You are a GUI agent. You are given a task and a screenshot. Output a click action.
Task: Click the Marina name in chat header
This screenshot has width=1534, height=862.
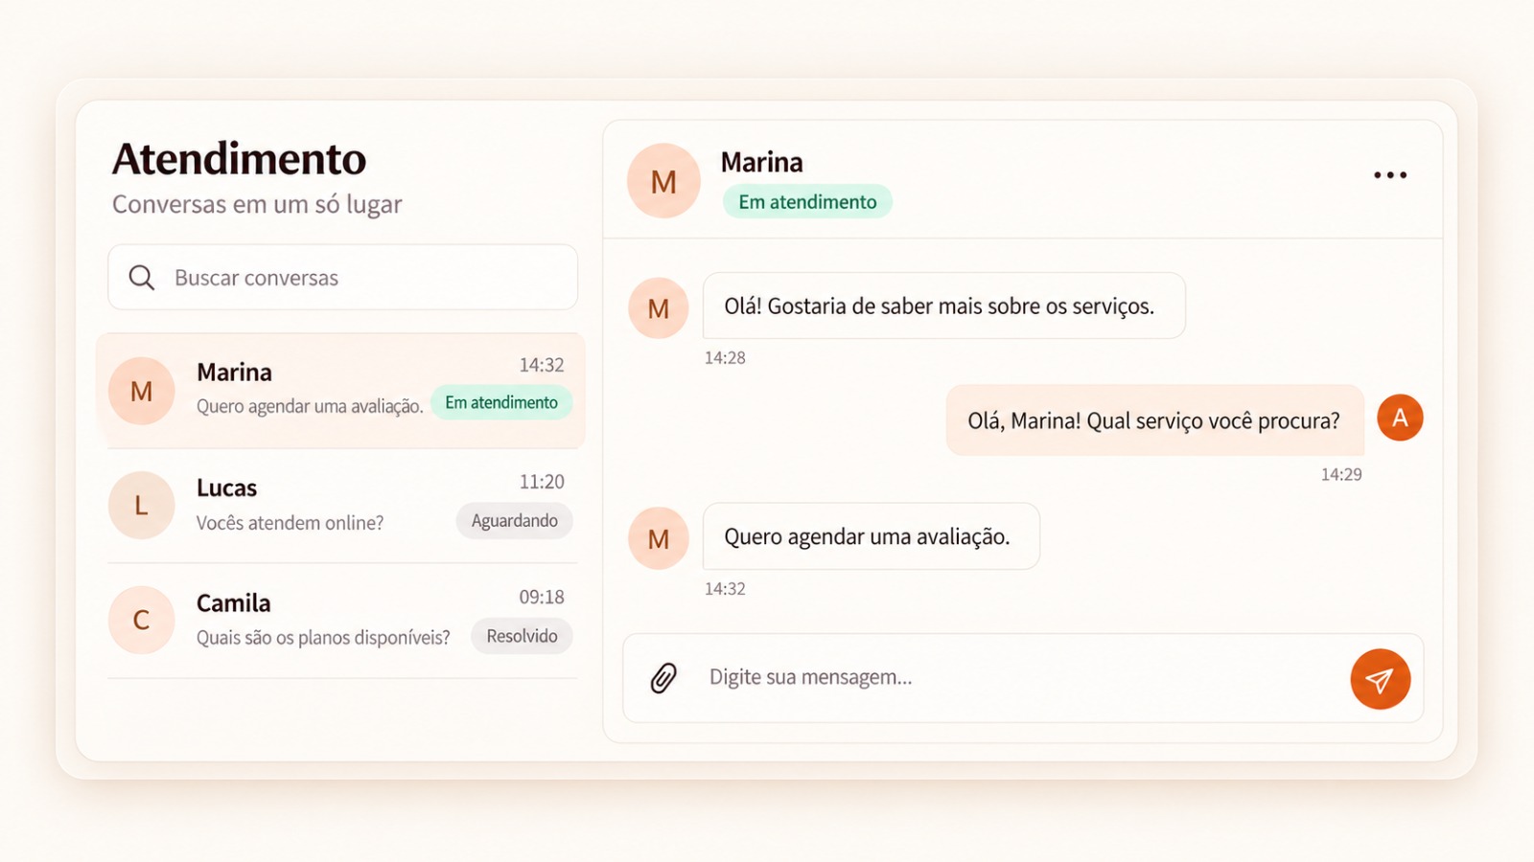[x=762, y=162]
